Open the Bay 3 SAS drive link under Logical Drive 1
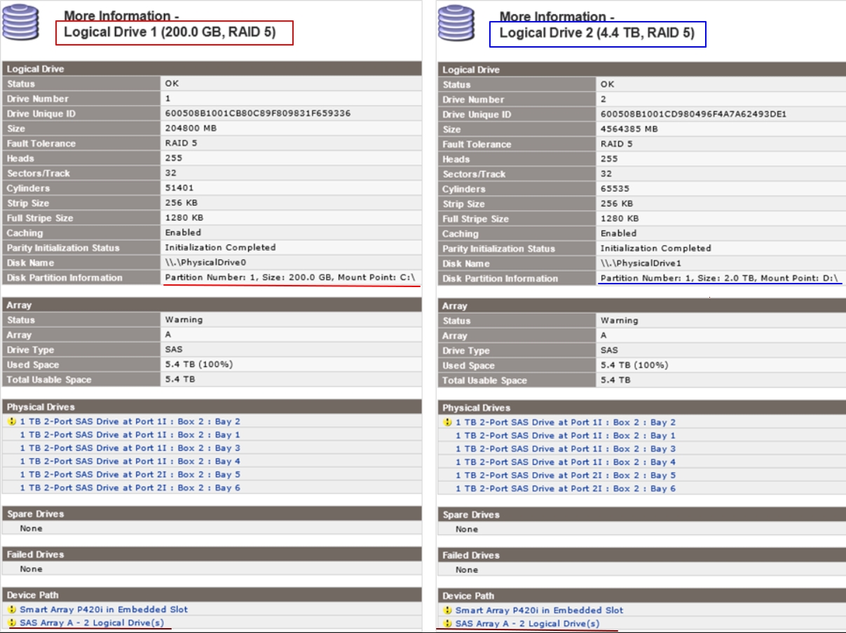Screen dimensions: 846x633 click(x=130, y=448)
